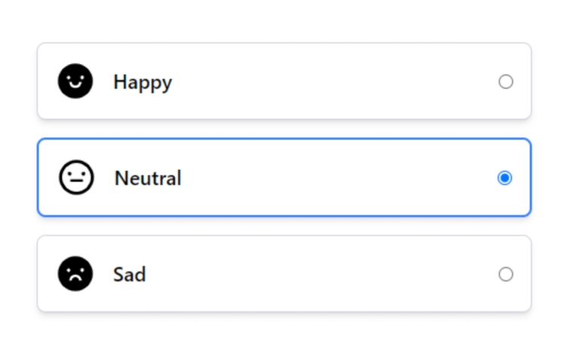Click the blue-highlighted Neutral option card

pyautogui.click(x=284, y=177)
